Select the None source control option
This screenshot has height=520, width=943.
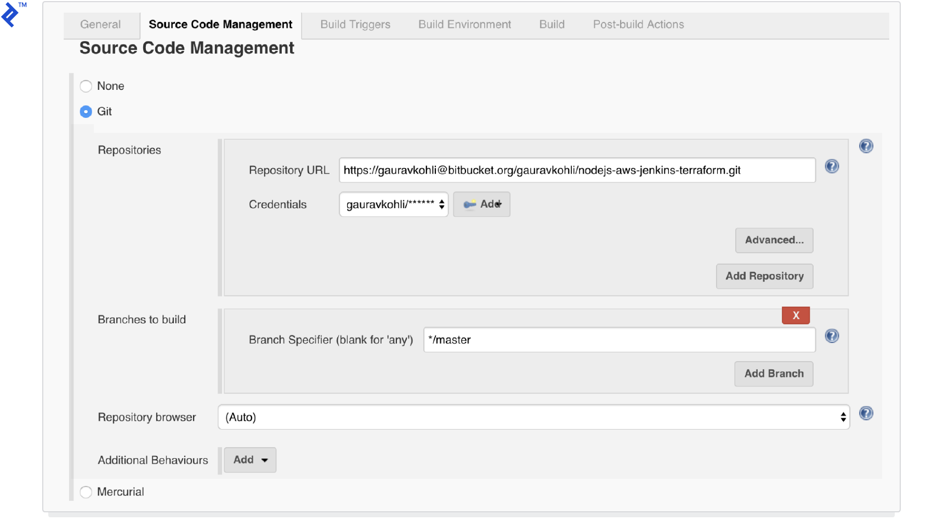[86, 86]
